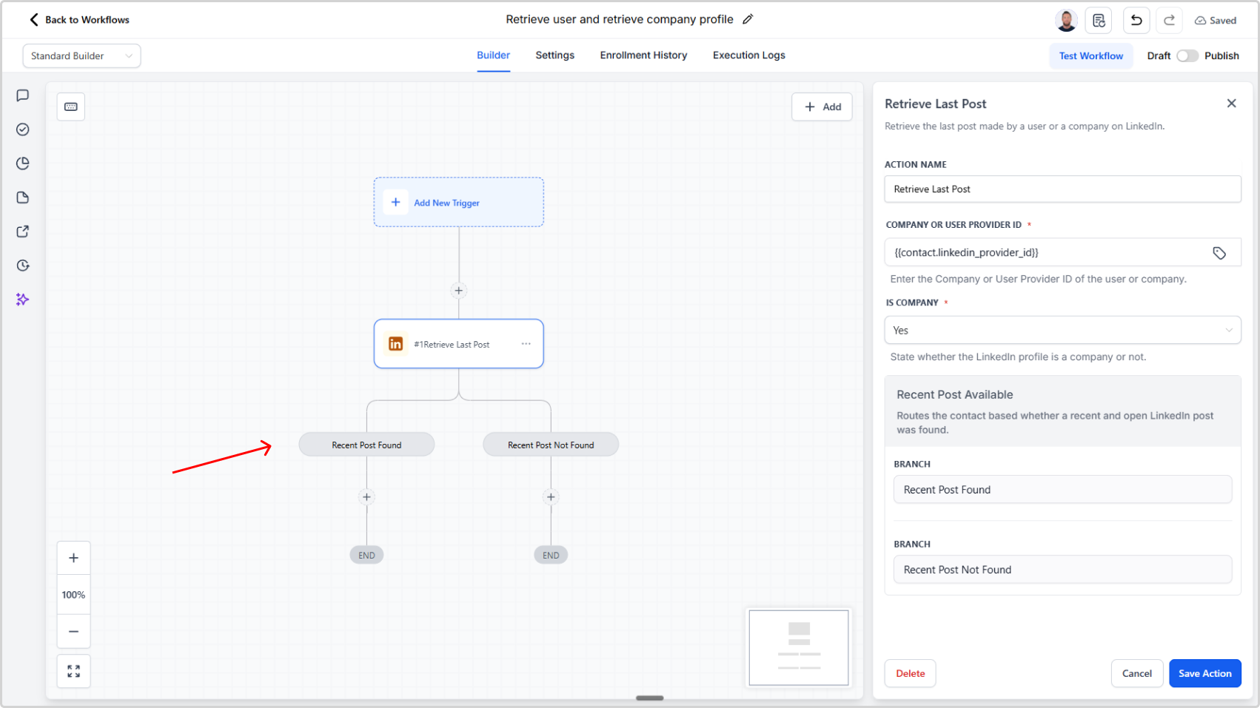Toggle the Draft/Publish switch
Image resolution: width=1260 pixels, height=708 pixels.
1187,55
